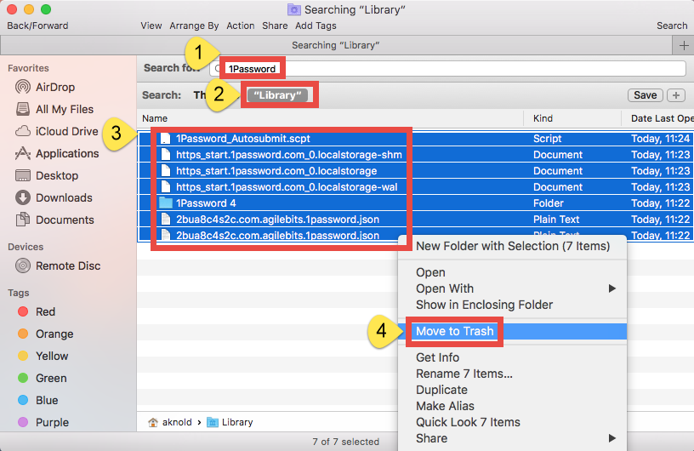Screen dimensions: 694x451
Task: Choose New Folder with Selection (7 Items)
Action: coord(513,246)
